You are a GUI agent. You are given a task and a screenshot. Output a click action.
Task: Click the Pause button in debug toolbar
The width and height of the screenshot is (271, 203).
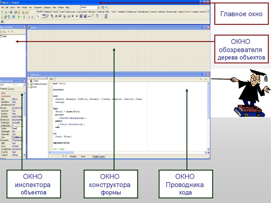pyautogui.click(x=24, y=17)
